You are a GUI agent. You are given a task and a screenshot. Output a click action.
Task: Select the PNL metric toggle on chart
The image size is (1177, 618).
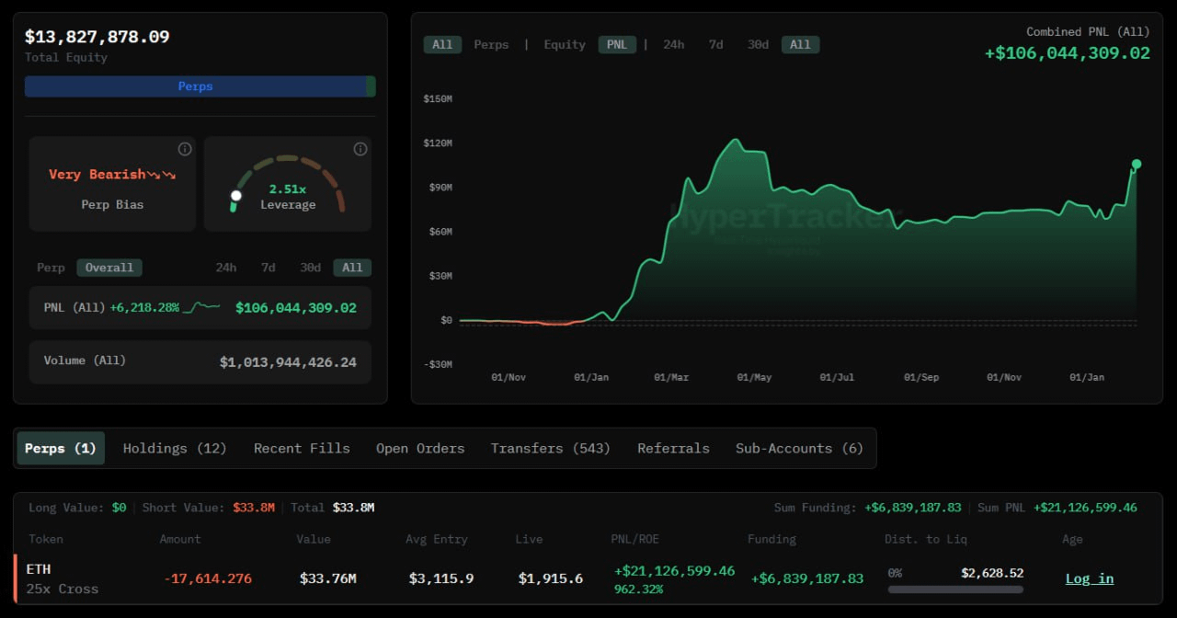617,44
